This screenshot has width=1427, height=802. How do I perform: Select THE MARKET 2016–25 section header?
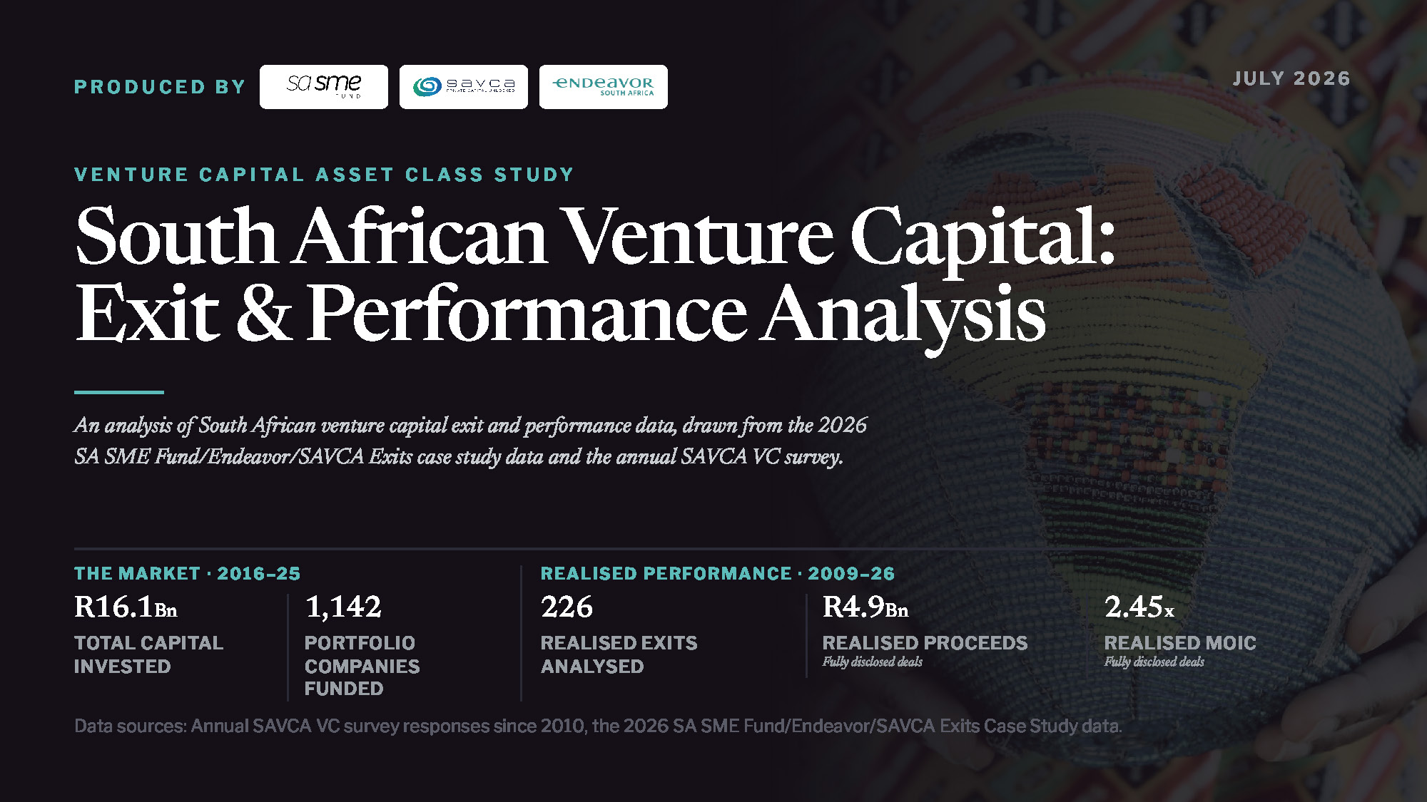click(x=188, y=574)
